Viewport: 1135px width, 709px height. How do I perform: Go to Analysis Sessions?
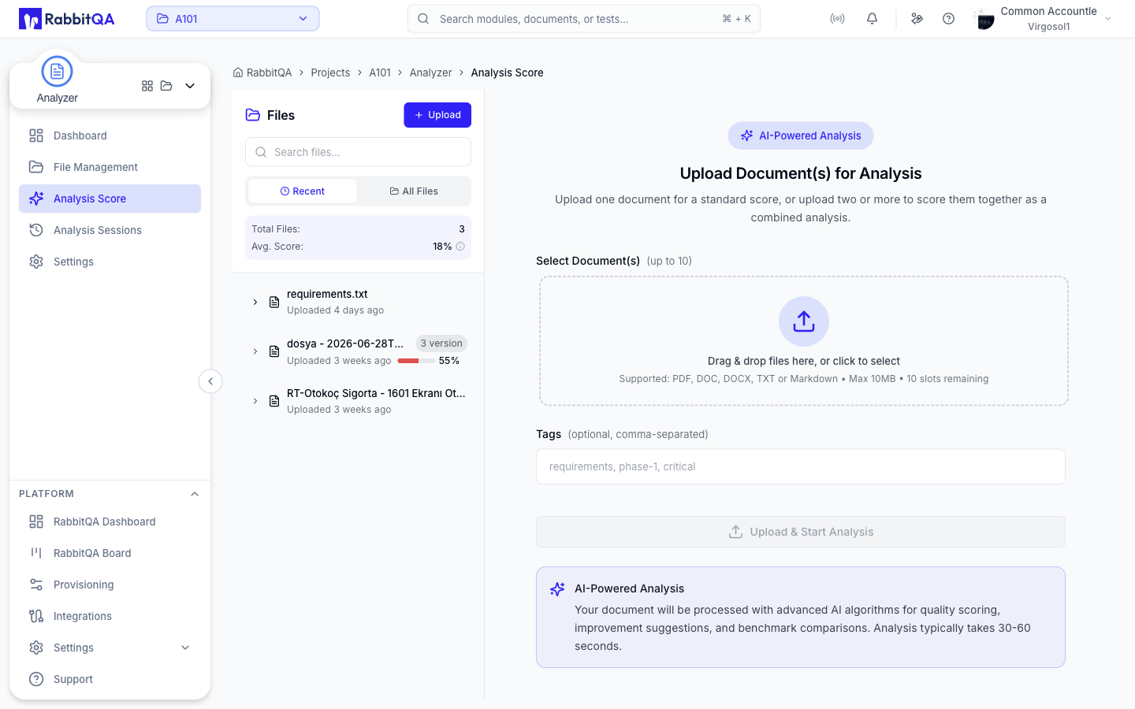(110, 230)
